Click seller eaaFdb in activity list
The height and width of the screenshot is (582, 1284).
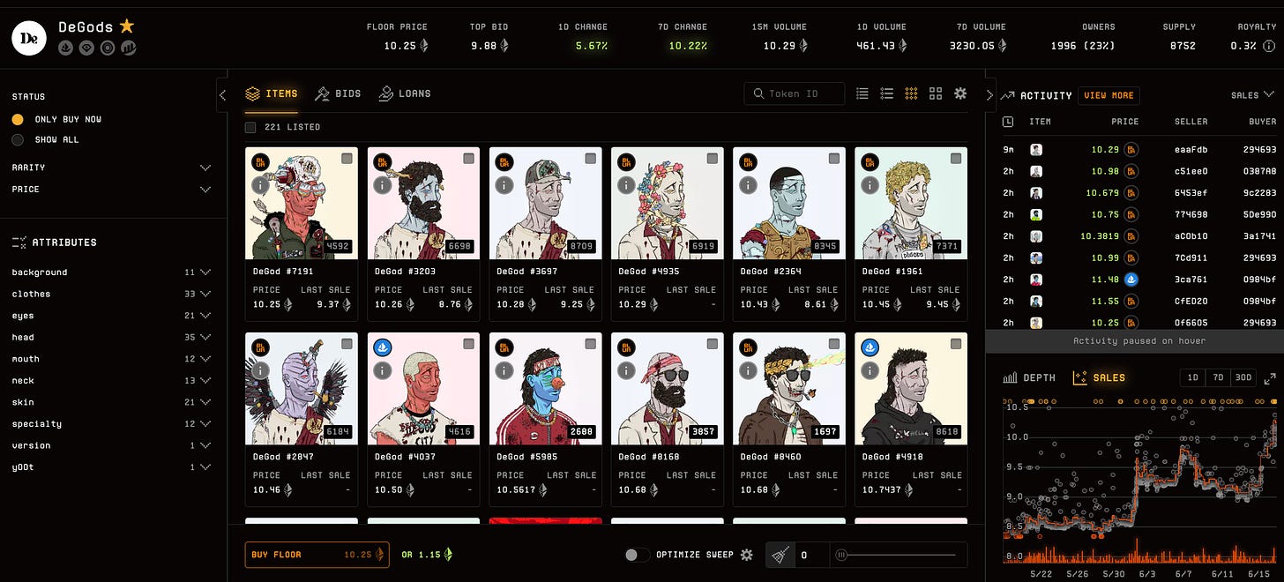point(1191,150)
